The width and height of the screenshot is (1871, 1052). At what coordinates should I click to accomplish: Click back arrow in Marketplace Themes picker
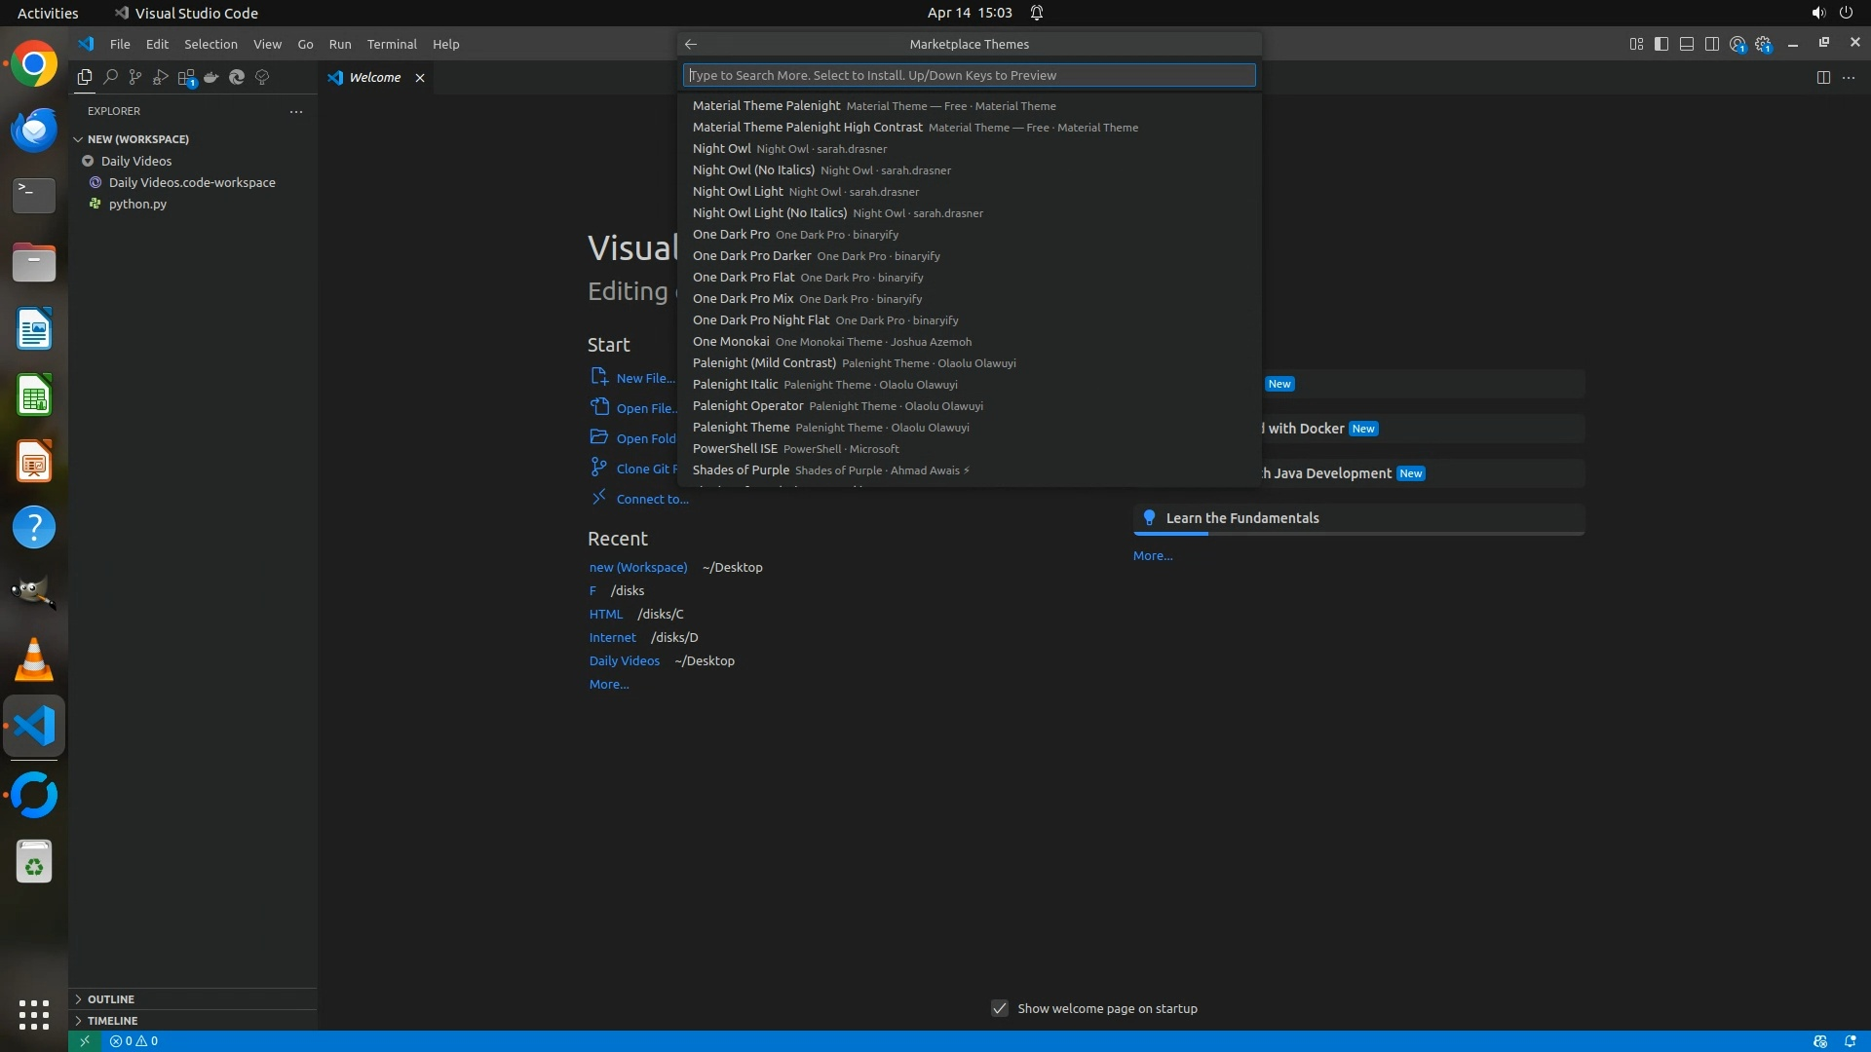691,44
